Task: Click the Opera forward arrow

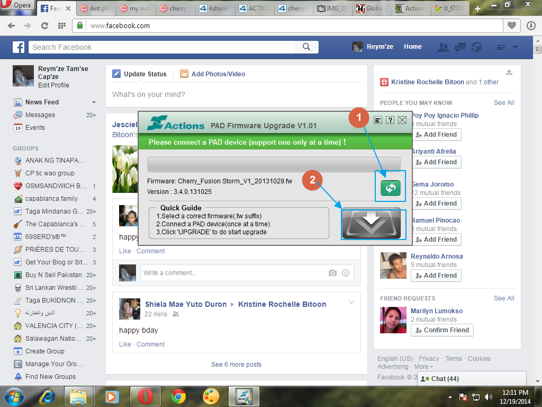Action: click(x=28, y=25)
